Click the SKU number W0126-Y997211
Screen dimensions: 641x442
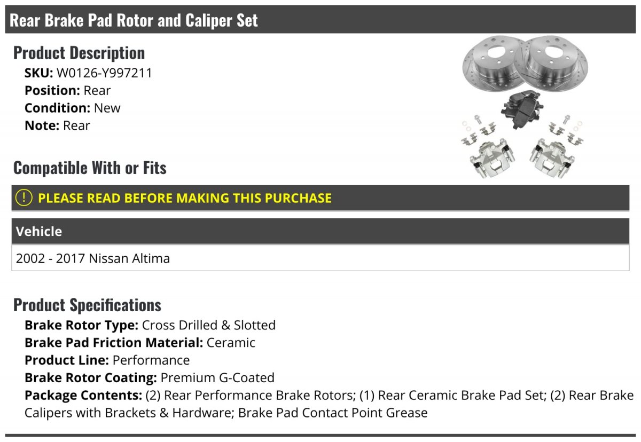104,73
